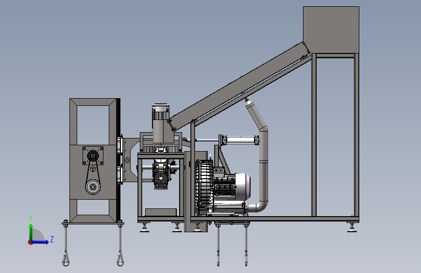Select the upper small pulley of belt drive

[x=93, y=155]
